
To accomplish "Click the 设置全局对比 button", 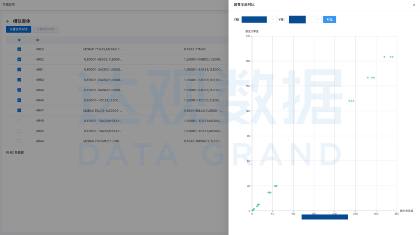I will pyautogui.click(x=18, y=29).
